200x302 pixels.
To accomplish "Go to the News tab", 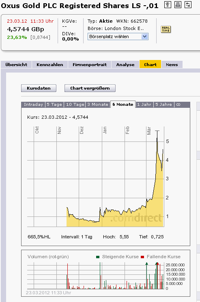I will tap(172, 64).
